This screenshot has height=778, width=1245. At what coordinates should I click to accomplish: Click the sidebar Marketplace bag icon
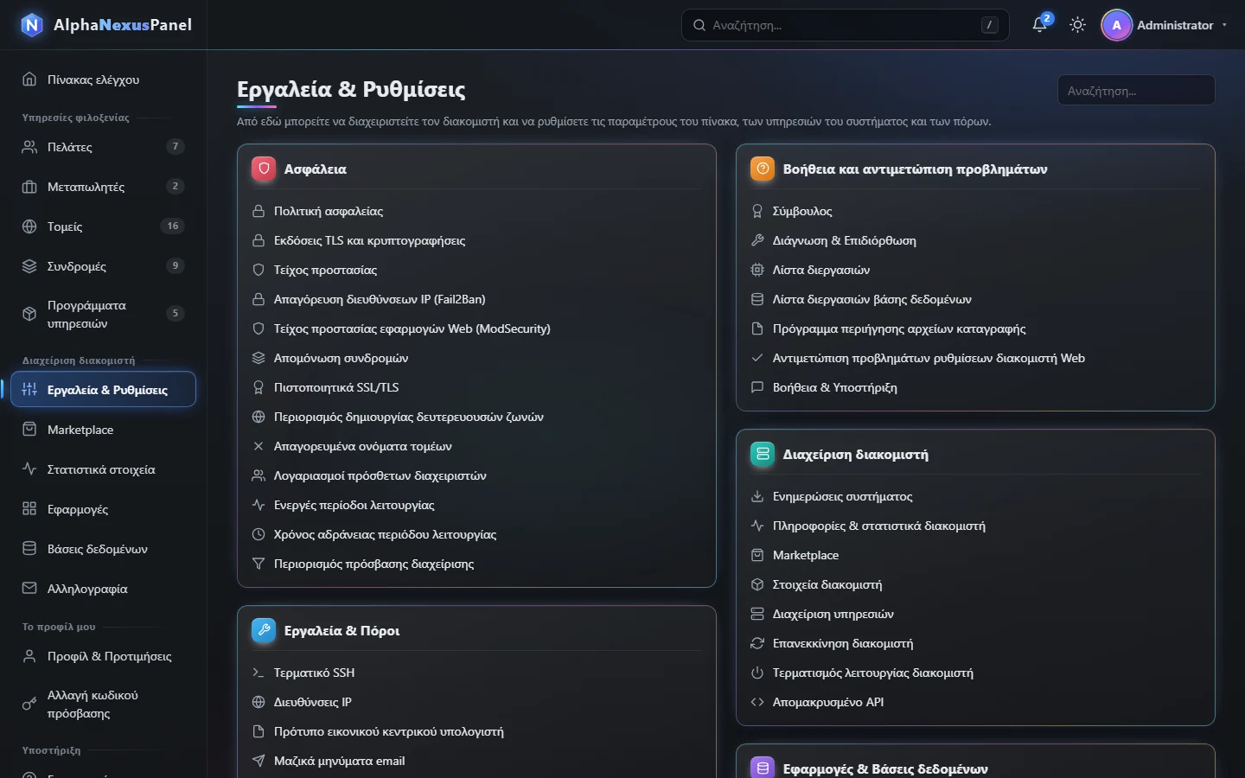[29, 430]
